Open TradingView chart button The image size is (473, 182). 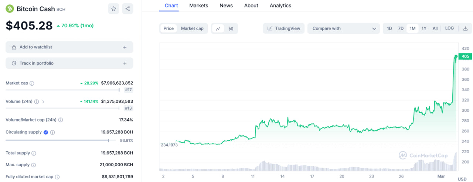(284, 28)
